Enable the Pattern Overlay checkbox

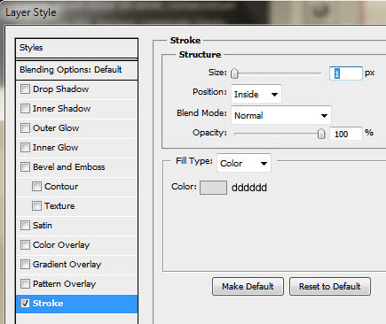pyautogui.click(x=25, y=284)
